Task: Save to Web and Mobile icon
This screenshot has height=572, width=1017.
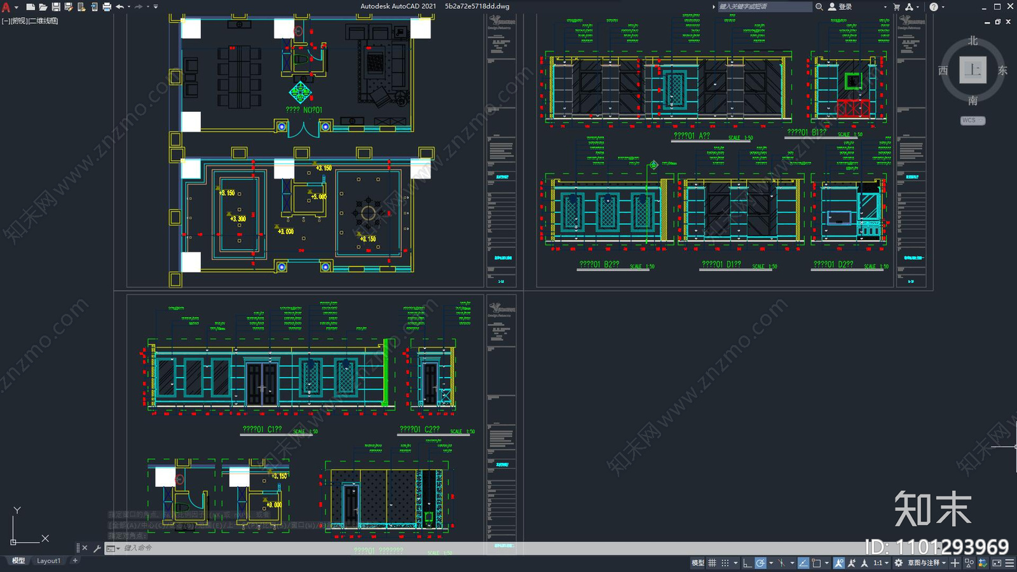Action: coord(94,7)
